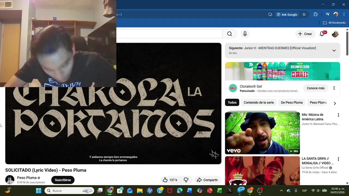The height and width of the screenshot is (196, 349).
Task: Open YouTube notifications bell
Action: pyautogui.click(x=322, y=34)
